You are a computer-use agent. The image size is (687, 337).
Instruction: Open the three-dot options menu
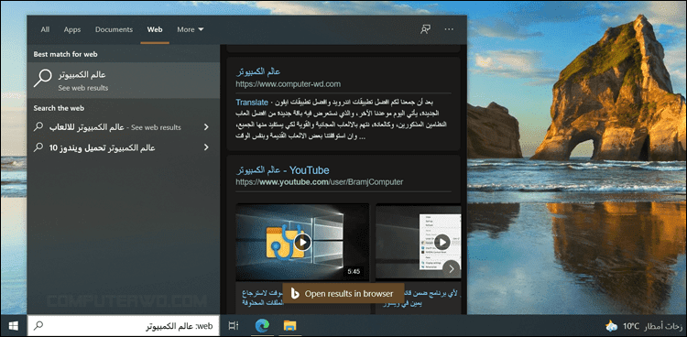[449, 29]
